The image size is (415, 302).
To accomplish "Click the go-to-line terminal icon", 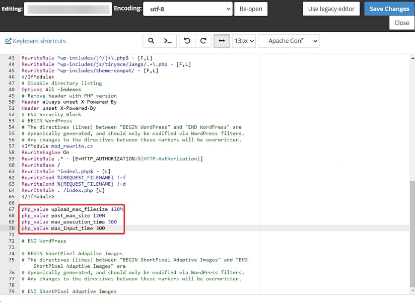I will [x=169, y=41].
